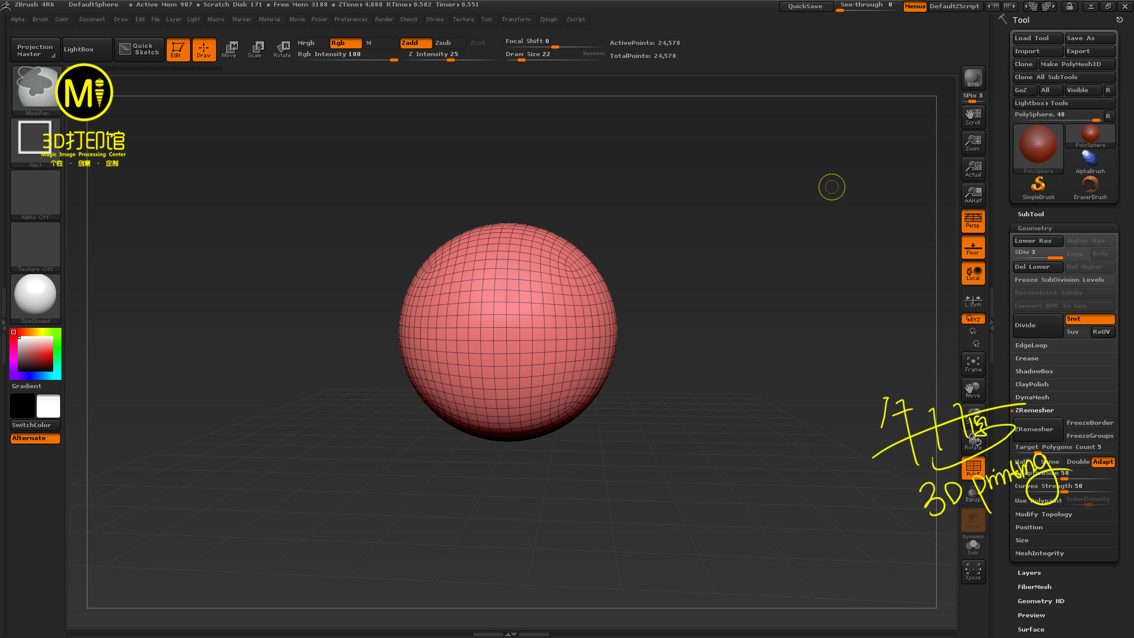Expand the SubTool palette section
This screenshot has width=1134, height=638.
1031,214
